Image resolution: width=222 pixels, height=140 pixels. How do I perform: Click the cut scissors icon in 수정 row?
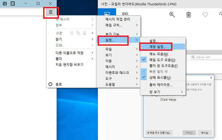pos(72,33)
